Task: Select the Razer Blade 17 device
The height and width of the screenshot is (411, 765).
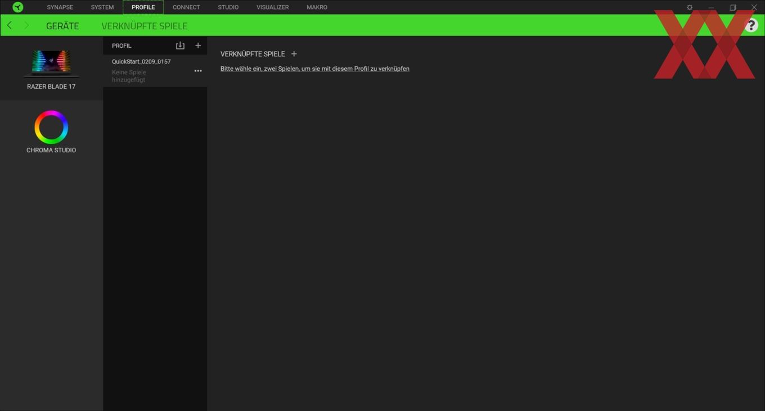Action: point(51,69)
